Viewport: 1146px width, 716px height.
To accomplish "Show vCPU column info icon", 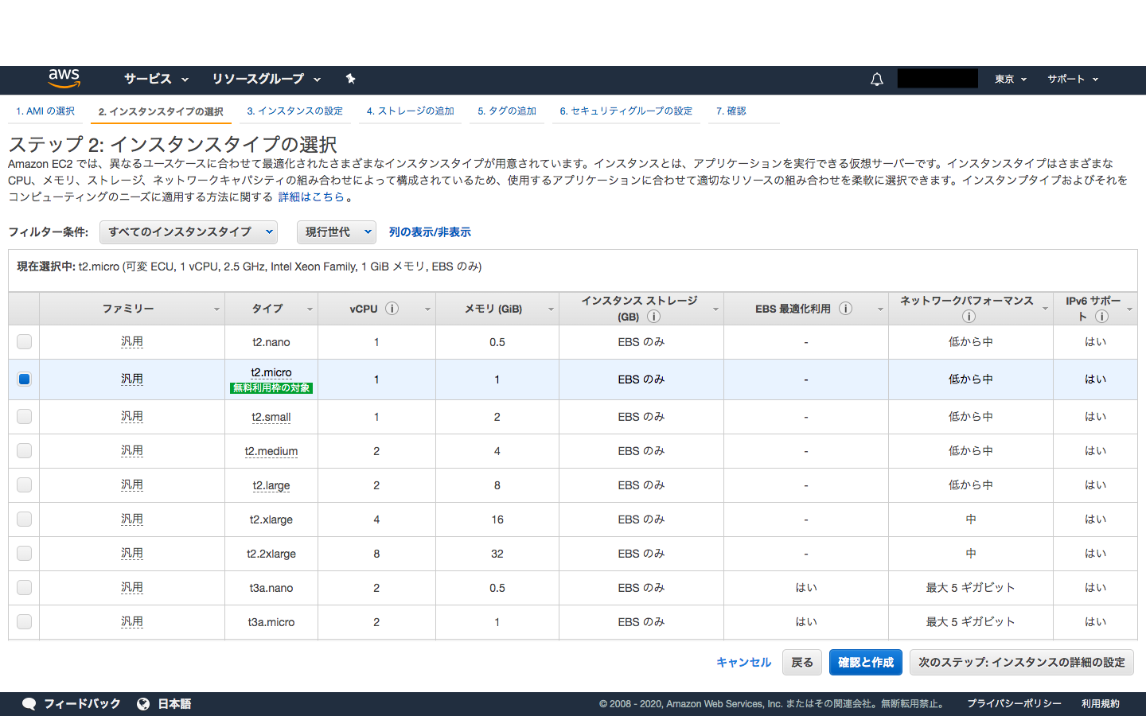I will pos(392,309).
